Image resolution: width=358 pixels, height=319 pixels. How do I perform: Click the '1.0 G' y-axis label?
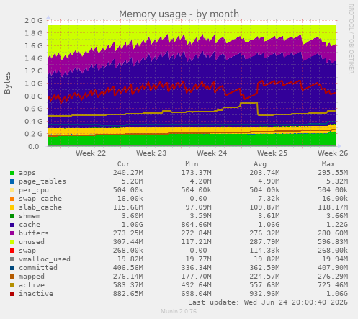click(x=34, y=84)
